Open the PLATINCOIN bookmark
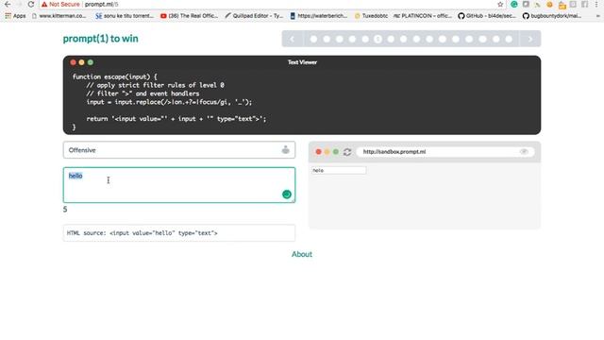 423,16
